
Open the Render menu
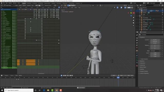click(x=10, y=3)
